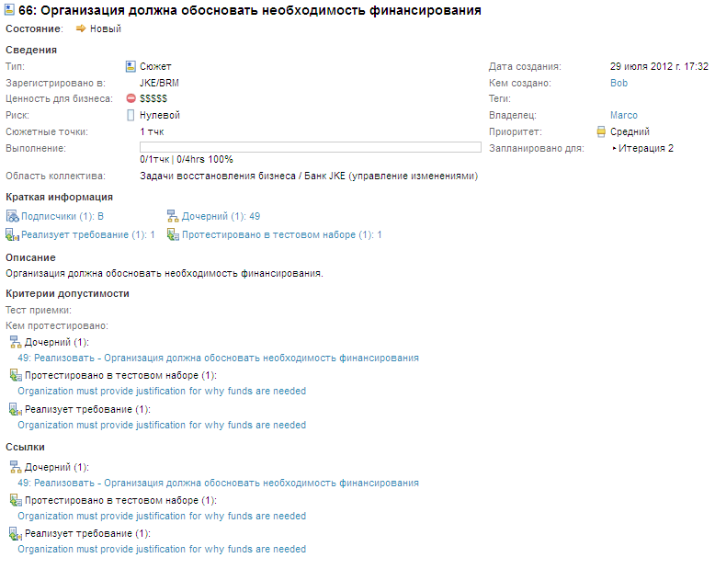
Task: Click the state value Новый
Action: [106, 28]
